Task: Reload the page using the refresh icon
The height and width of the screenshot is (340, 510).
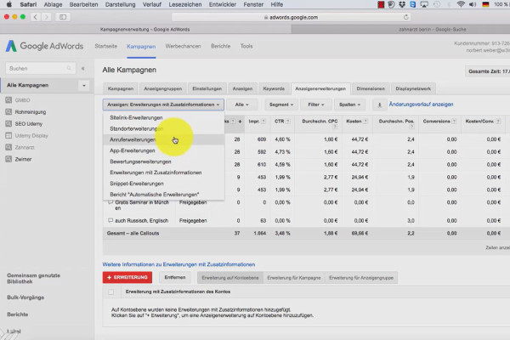Action: point(405,17)
